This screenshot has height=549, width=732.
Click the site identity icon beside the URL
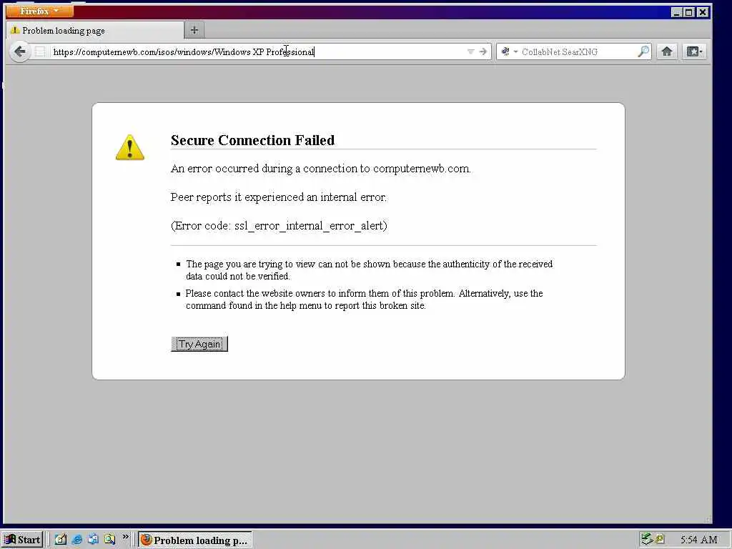[40, 51]
